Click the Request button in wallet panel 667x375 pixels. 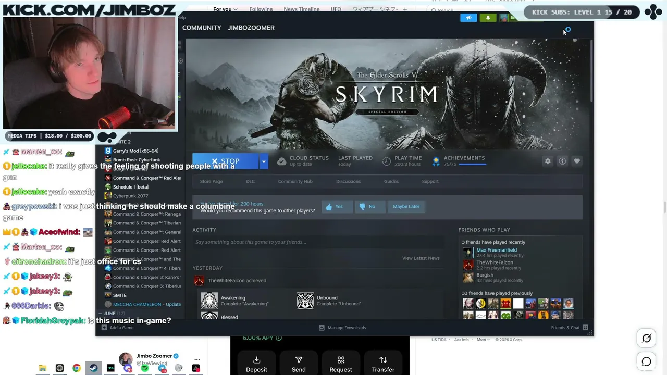click(341, 364)
